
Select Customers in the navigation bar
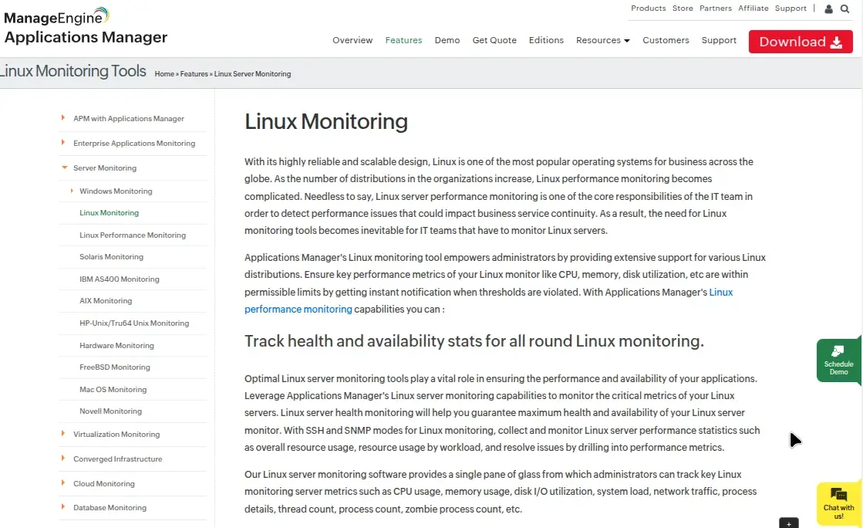[x=666, y=40]
